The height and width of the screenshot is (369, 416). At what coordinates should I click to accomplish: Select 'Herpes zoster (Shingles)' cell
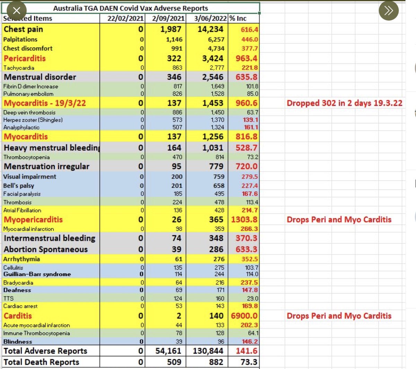tap(33, 120)
